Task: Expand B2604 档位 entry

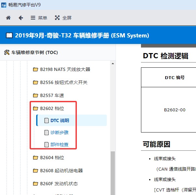Action: 52,158
